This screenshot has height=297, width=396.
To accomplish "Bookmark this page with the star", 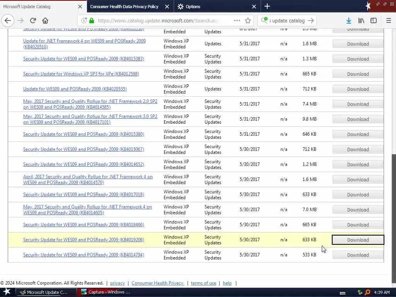I will (x=248, y=20).
